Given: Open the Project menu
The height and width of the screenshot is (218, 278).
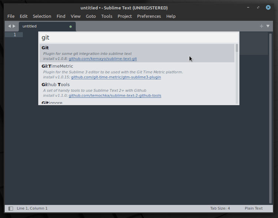Looking at the screenshot, I should [x=125, y=16].
